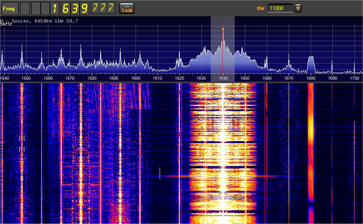The width and height of the screenshot is (363, 224).
Task: Tune to 1660 on the frequency scale
Action: coord(267,78)
